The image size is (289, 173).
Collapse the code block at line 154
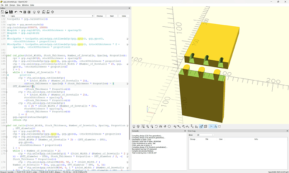(x=7, y=92)
